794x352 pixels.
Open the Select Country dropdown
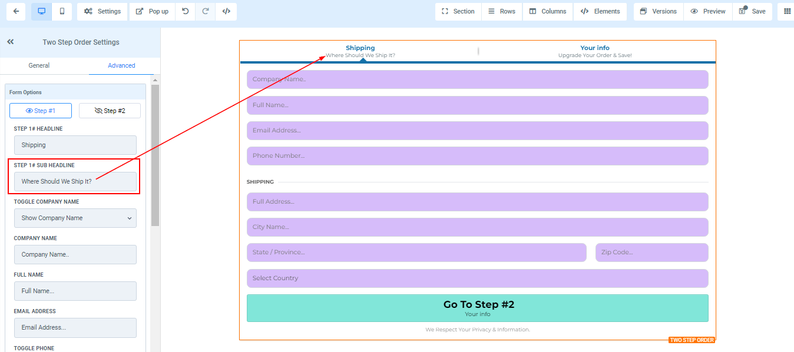click(477, 278)
